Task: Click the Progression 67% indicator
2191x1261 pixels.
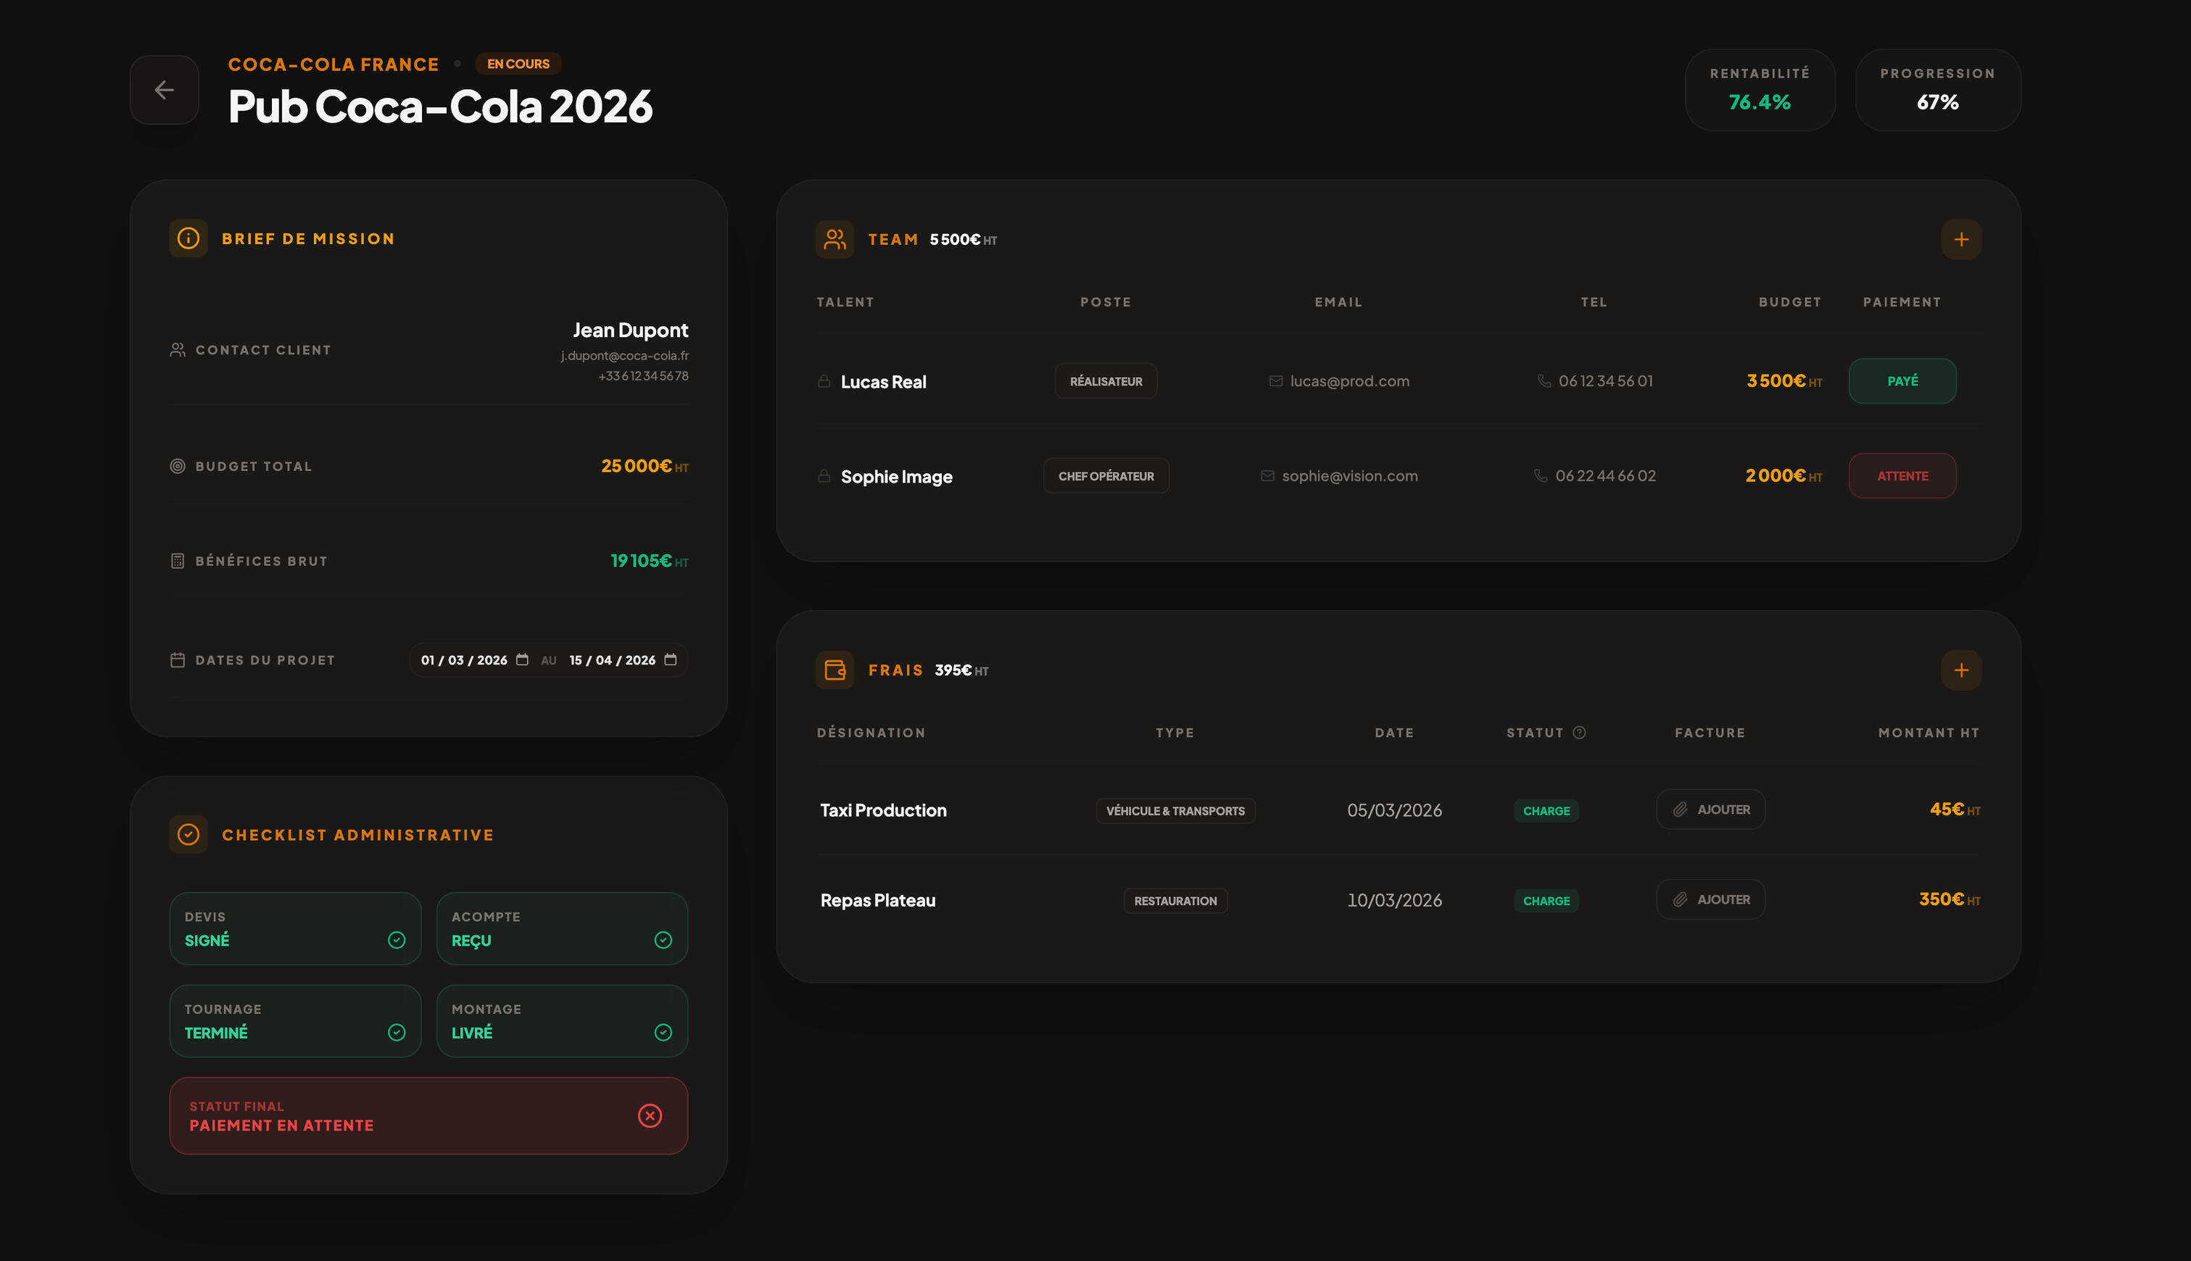Action: pyautogui.click(x=1937, y=90)
